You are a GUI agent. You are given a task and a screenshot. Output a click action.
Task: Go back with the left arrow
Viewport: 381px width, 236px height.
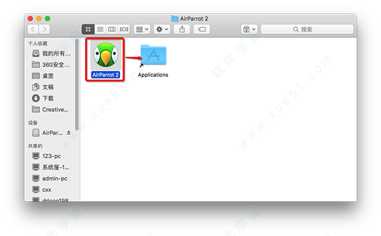33,29
